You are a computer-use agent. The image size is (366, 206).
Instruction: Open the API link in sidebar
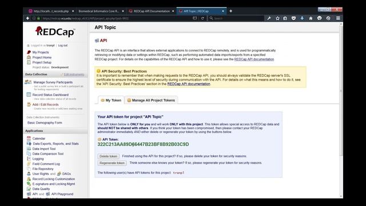click(x=35, y=194)
